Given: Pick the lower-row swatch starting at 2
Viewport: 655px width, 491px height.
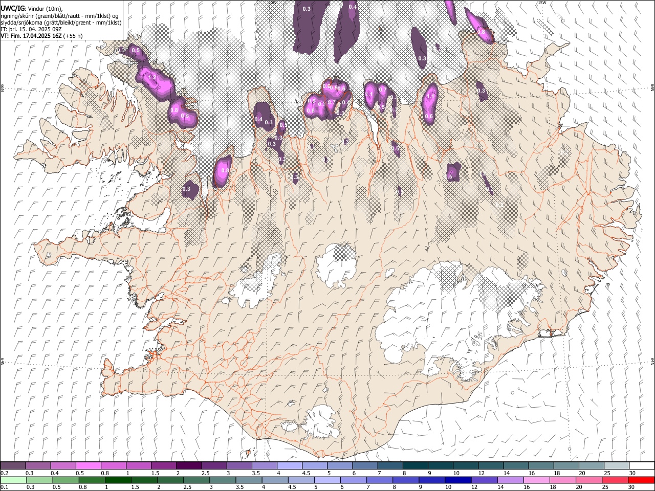Looking at the screenshot, I should (170, 480).
